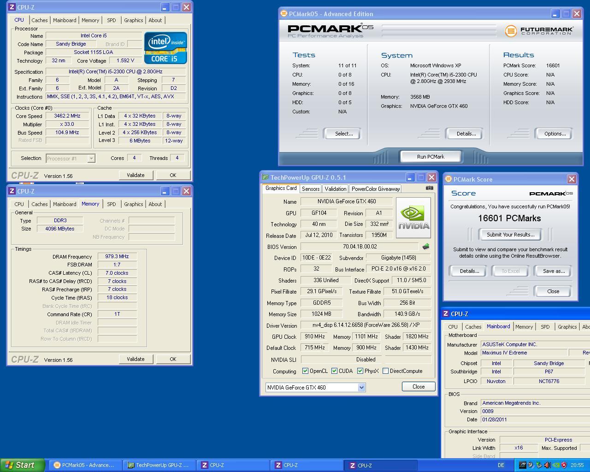
Task: Open Graphics tab in top CPU-Z window
Action: pyautogui.click(x=133, y=20)
